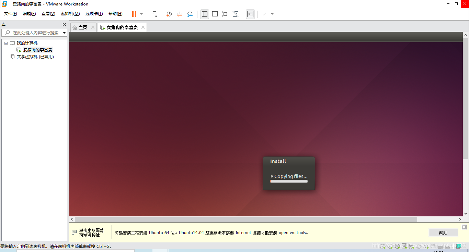Open the message log status icon
469x252 pixels.
[458, 246]
